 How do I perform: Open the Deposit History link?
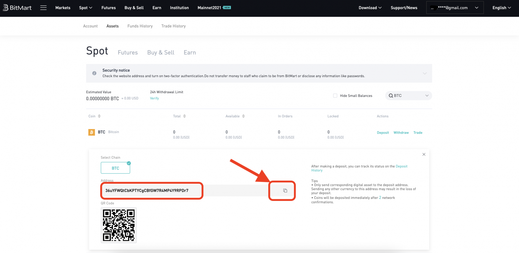coord(401,166)
